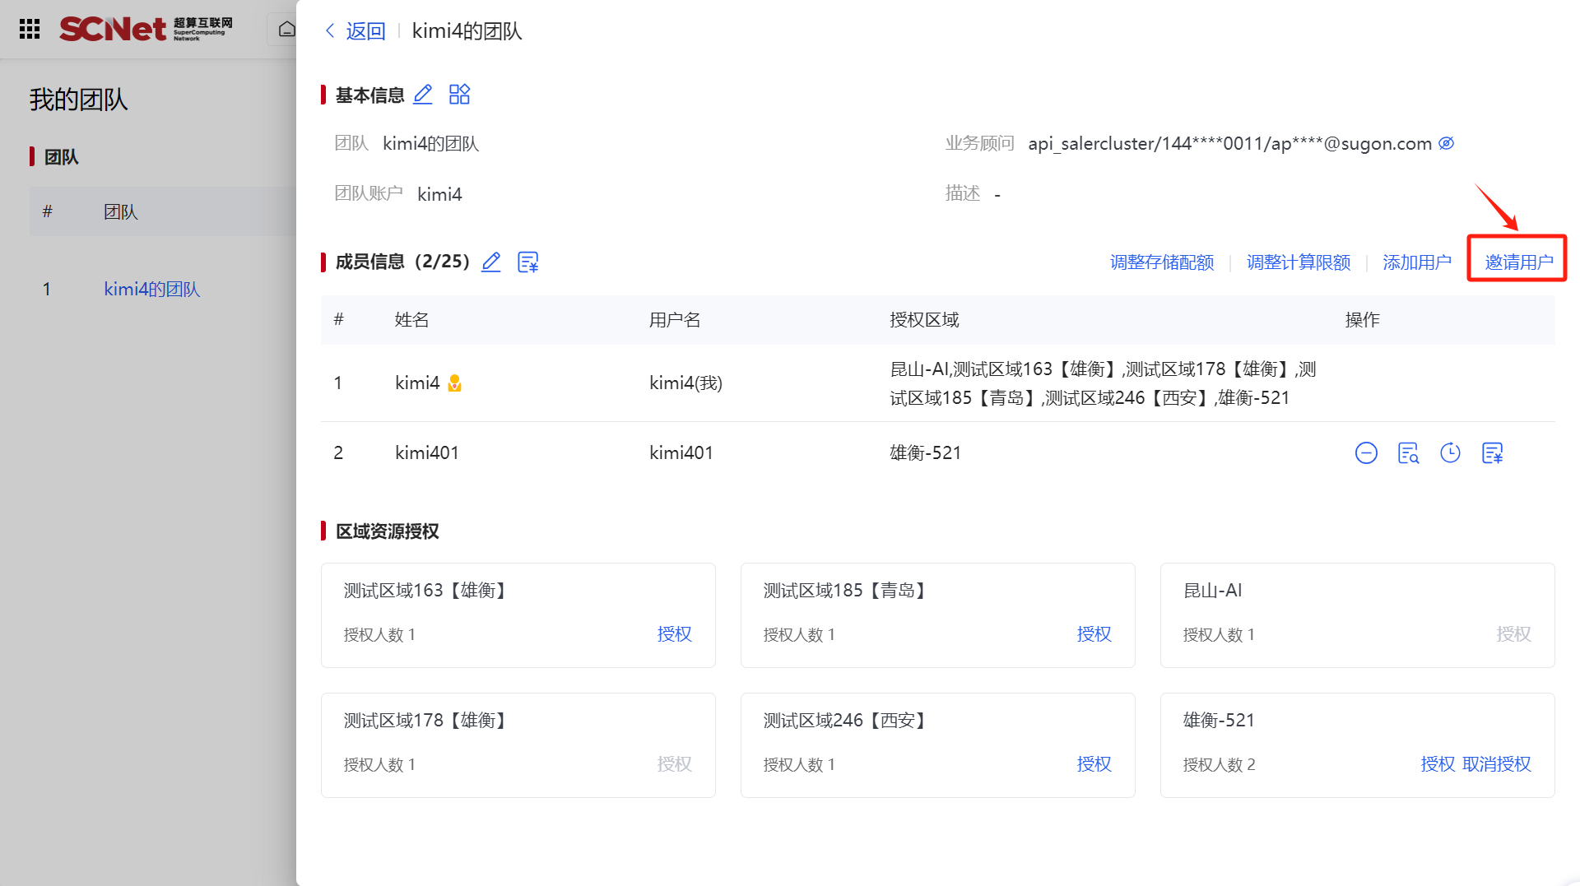Screen dimensions: 1580x886
Task: Click the 成员信息 (2/25) heading
Action: point(402,262)
